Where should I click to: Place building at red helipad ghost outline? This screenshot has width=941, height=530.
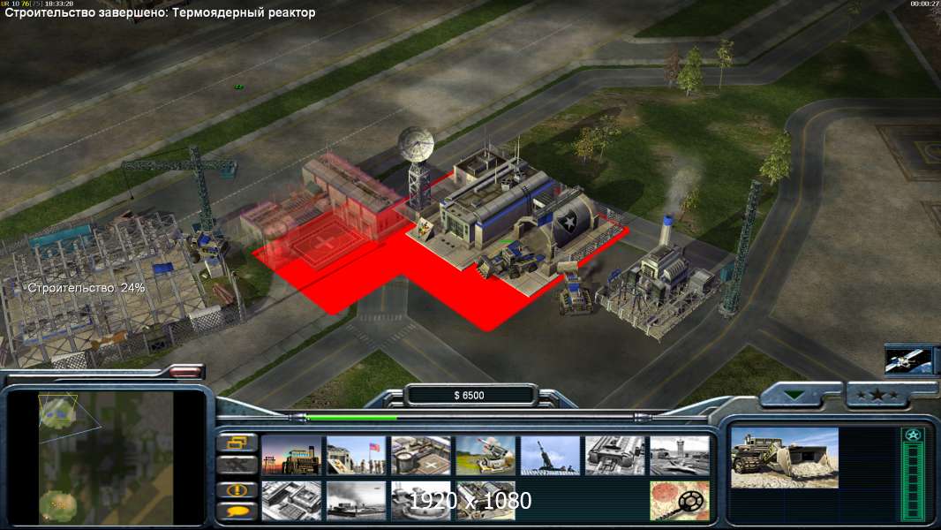[x=324, y=243]
